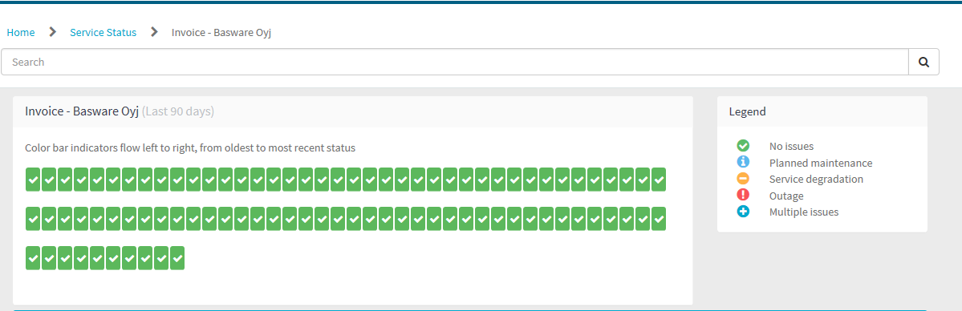The image size is (962, 311).
Task: Click the Outage legend label
Action: (786, 196)
